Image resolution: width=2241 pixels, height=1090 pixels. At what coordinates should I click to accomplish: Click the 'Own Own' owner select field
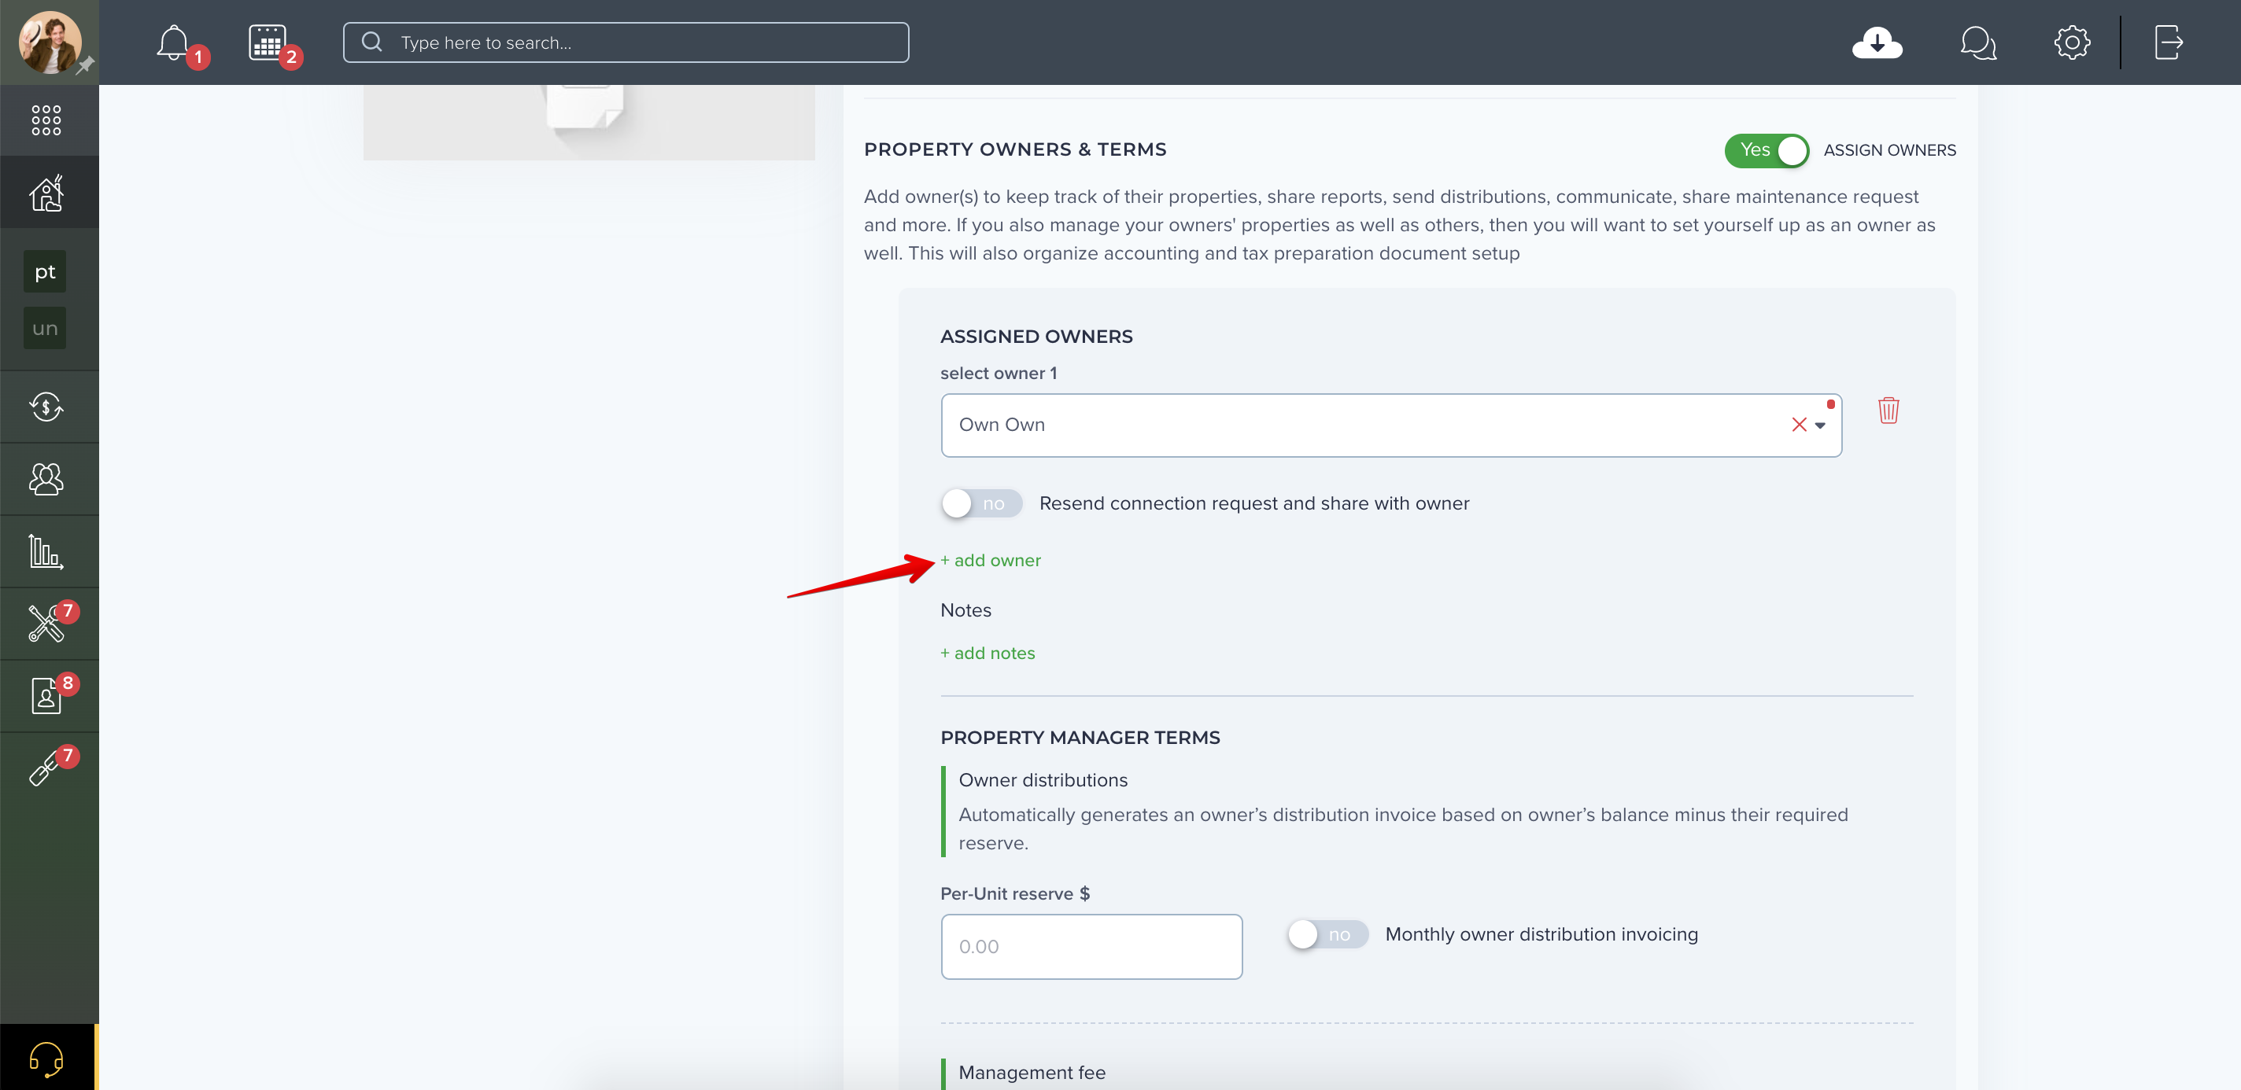1390,425
